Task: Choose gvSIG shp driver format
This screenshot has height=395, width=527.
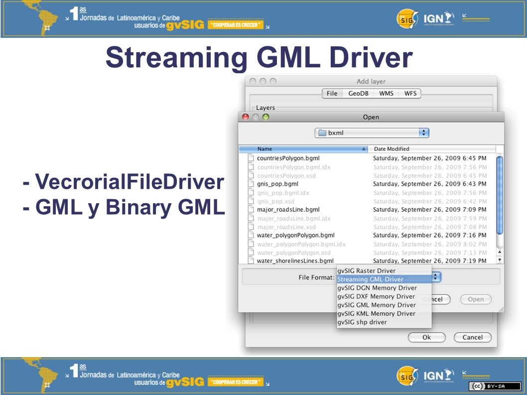Action: pos(384,322)
